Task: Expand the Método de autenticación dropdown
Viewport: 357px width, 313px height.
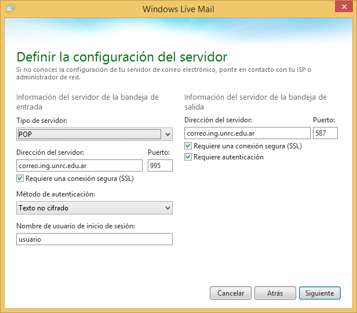Action: point(94,208)
